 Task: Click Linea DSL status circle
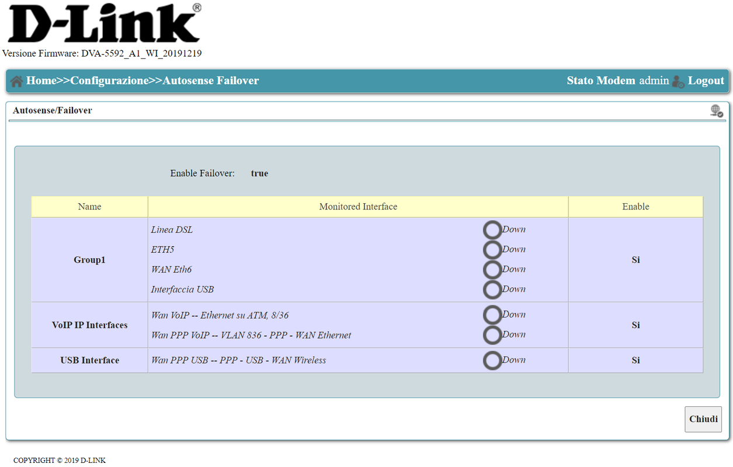pyautogui.click(x=492, y=230)
